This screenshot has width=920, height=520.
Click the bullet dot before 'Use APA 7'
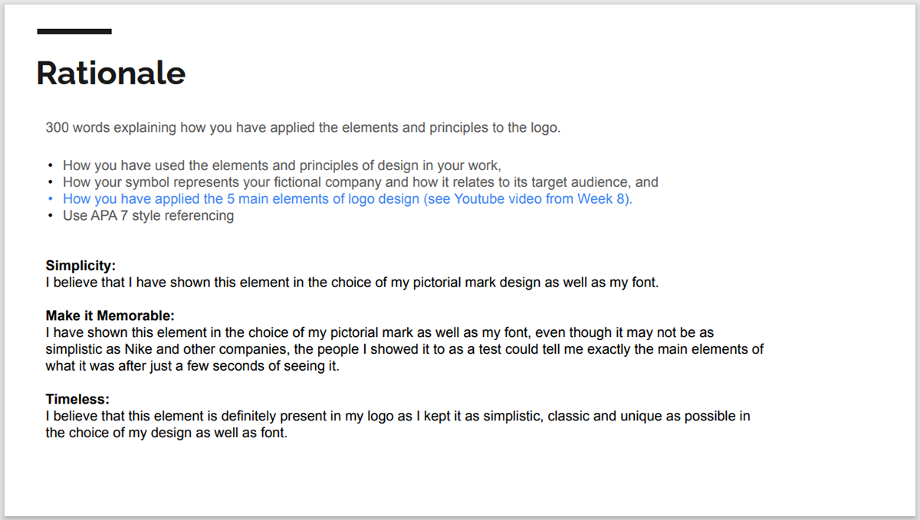[51, 216]
